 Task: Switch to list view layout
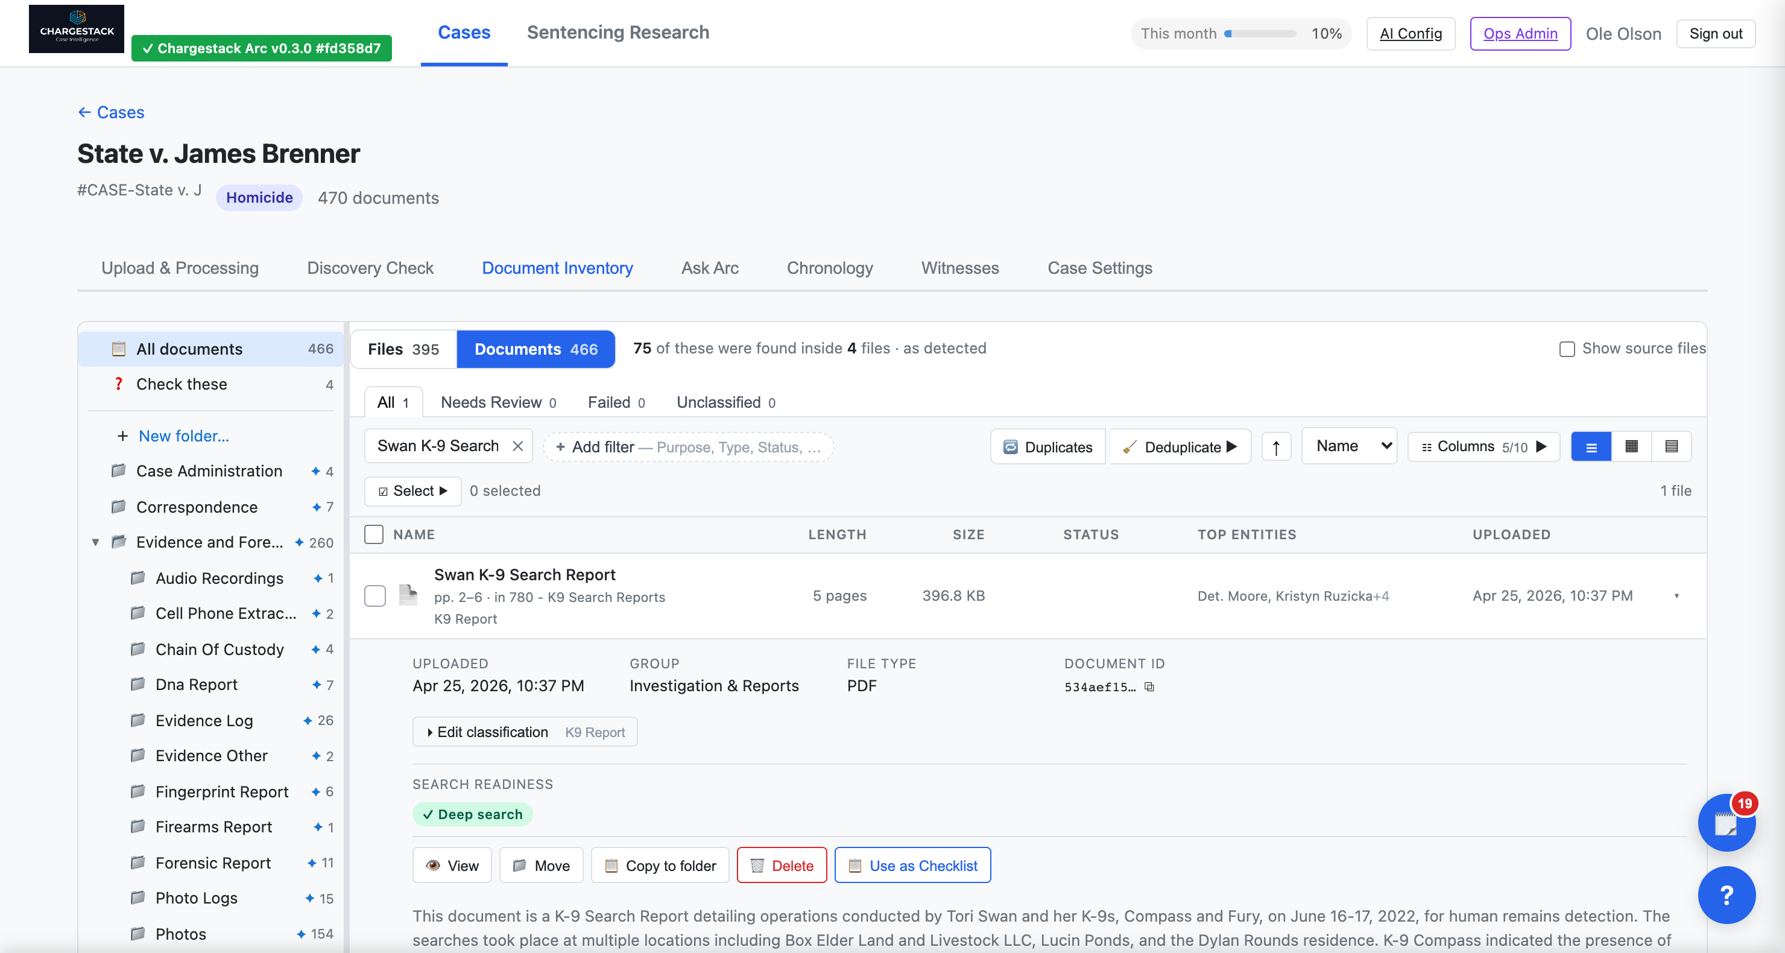1591,446
